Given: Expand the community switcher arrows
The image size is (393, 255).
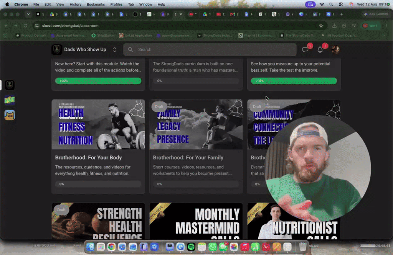Looking at the screenshot, I should [x=114, y=49].
